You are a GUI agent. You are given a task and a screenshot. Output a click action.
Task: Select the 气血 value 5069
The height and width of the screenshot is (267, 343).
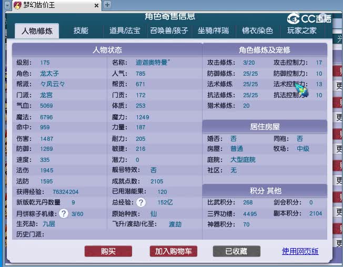(x=46, y=106)
